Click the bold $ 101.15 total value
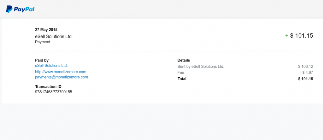This screenshot has width=323, height=140. pos(305,79)
